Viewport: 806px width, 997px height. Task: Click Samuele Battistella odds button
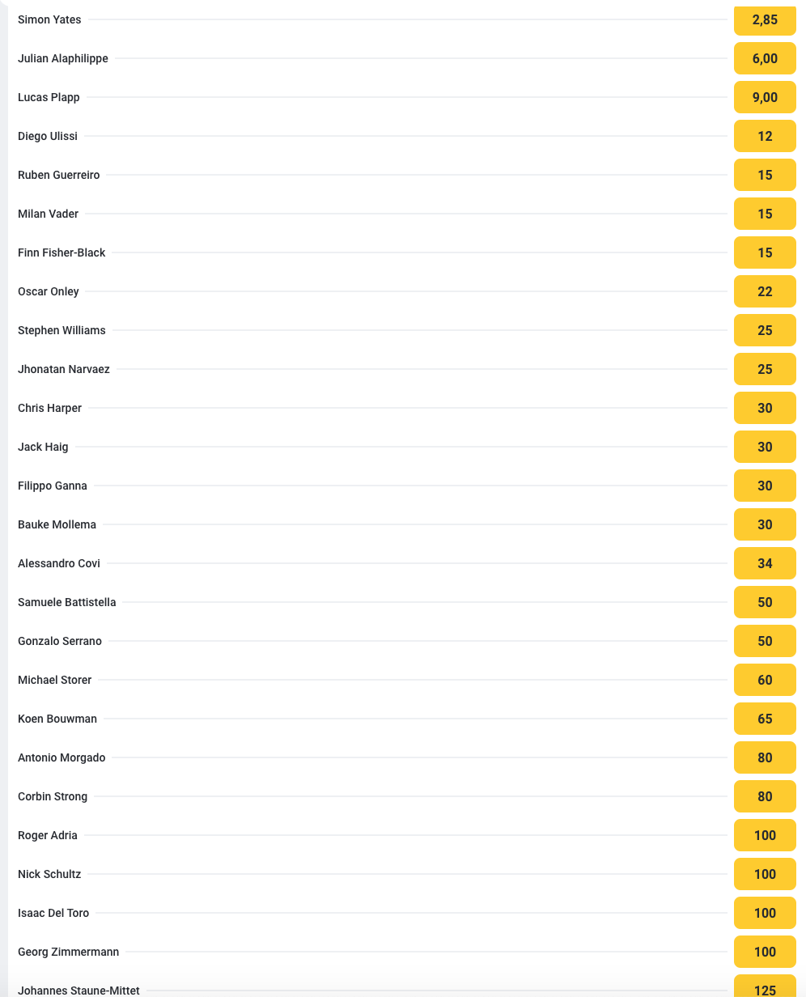click(765, 602)
